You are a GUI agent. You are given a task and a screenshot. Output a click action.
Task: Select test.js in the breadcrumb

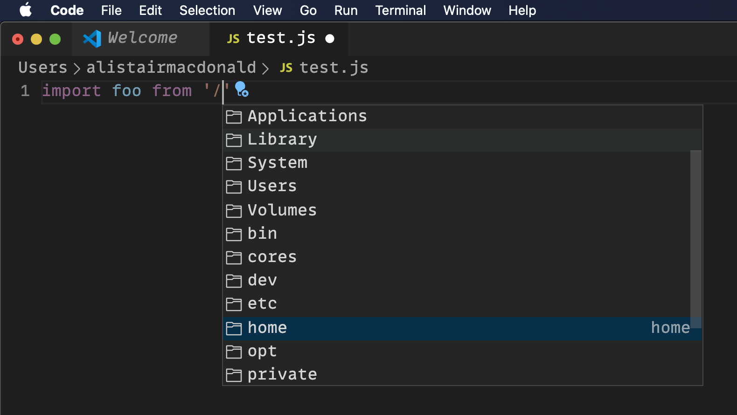(x=334, y=68)
